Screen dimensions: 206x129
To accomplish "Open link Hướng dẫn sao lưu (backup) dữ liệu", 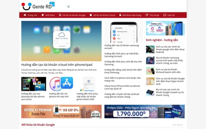I will point(33,96).
